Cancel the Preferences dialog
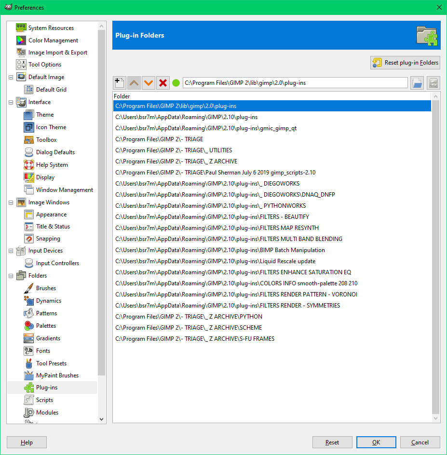 tap(420, 442)
